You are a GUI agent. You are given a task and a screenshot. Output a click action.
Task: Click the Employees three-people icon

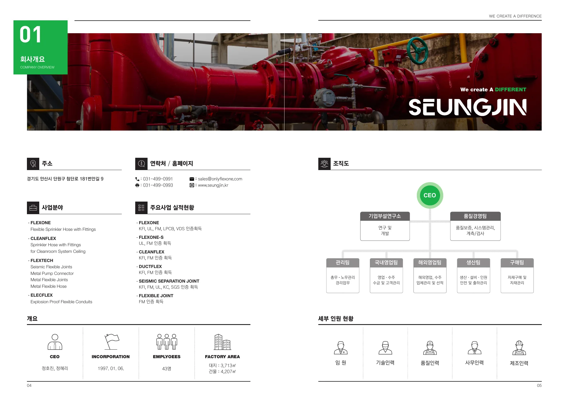(x=167, y=342)
